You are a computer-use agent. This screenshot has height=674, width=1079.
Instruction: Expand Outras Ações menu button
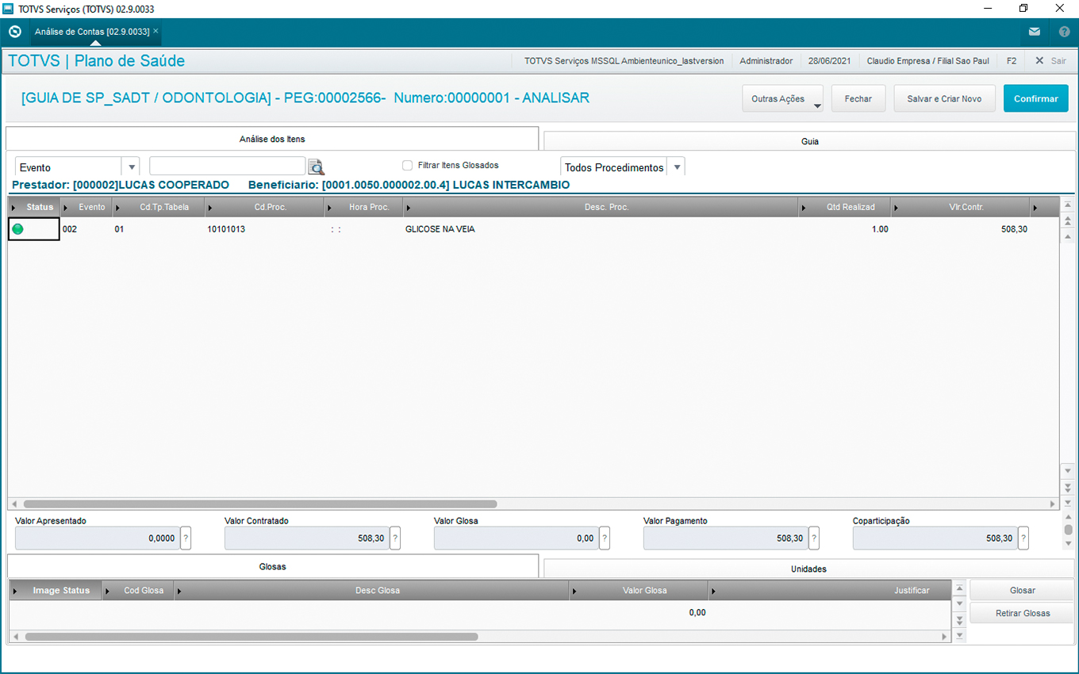tap(782, 99)
